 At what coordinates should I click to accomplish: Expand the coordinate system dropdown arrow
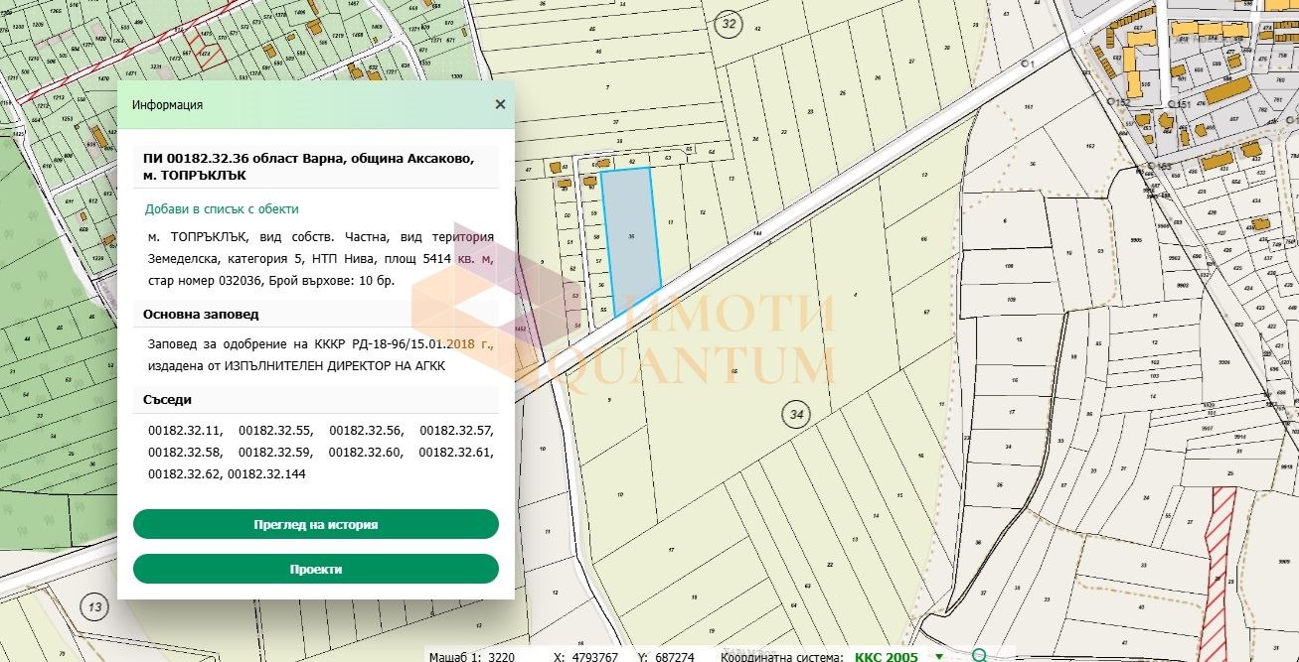point(939,656)
